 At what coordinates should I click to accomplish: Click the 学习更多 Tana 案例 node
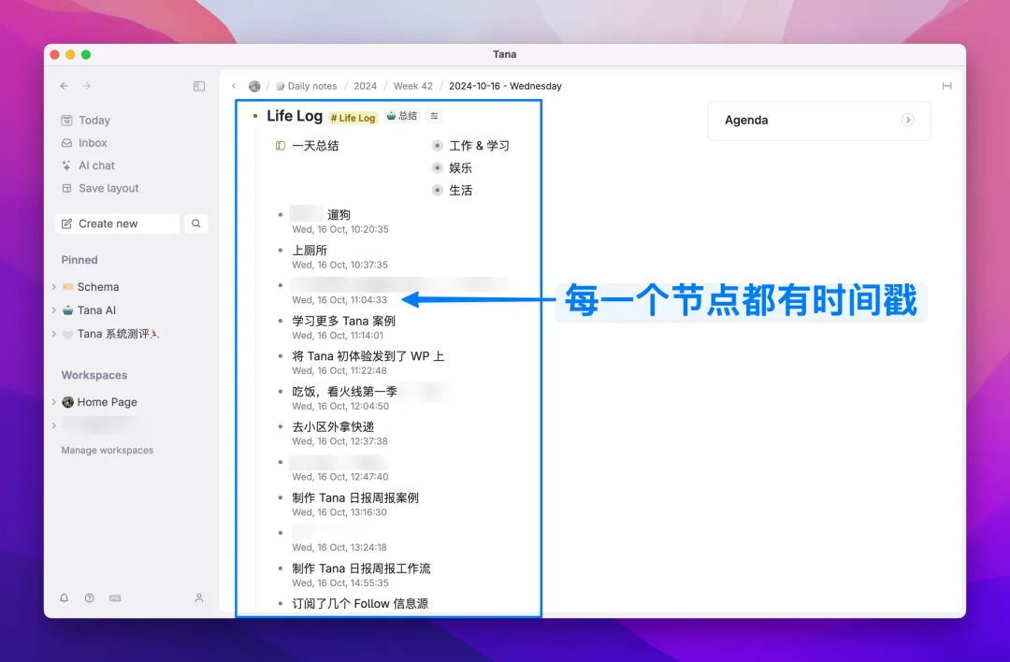[x=343, y=321]
